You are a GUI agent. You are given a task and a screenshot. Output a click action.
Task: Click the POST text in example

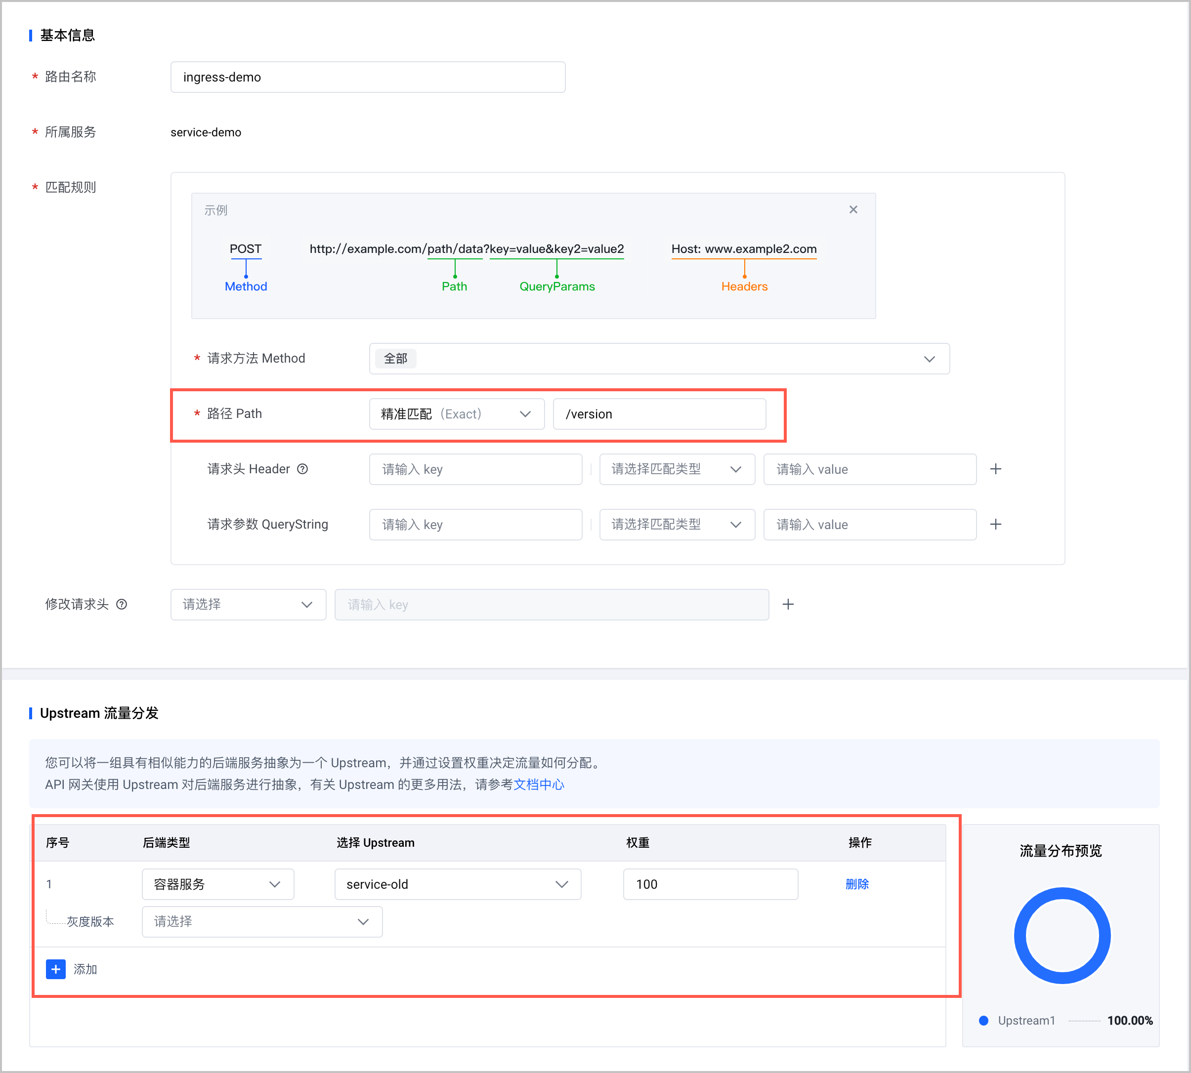pyautogui.click(x=246, y=249)
